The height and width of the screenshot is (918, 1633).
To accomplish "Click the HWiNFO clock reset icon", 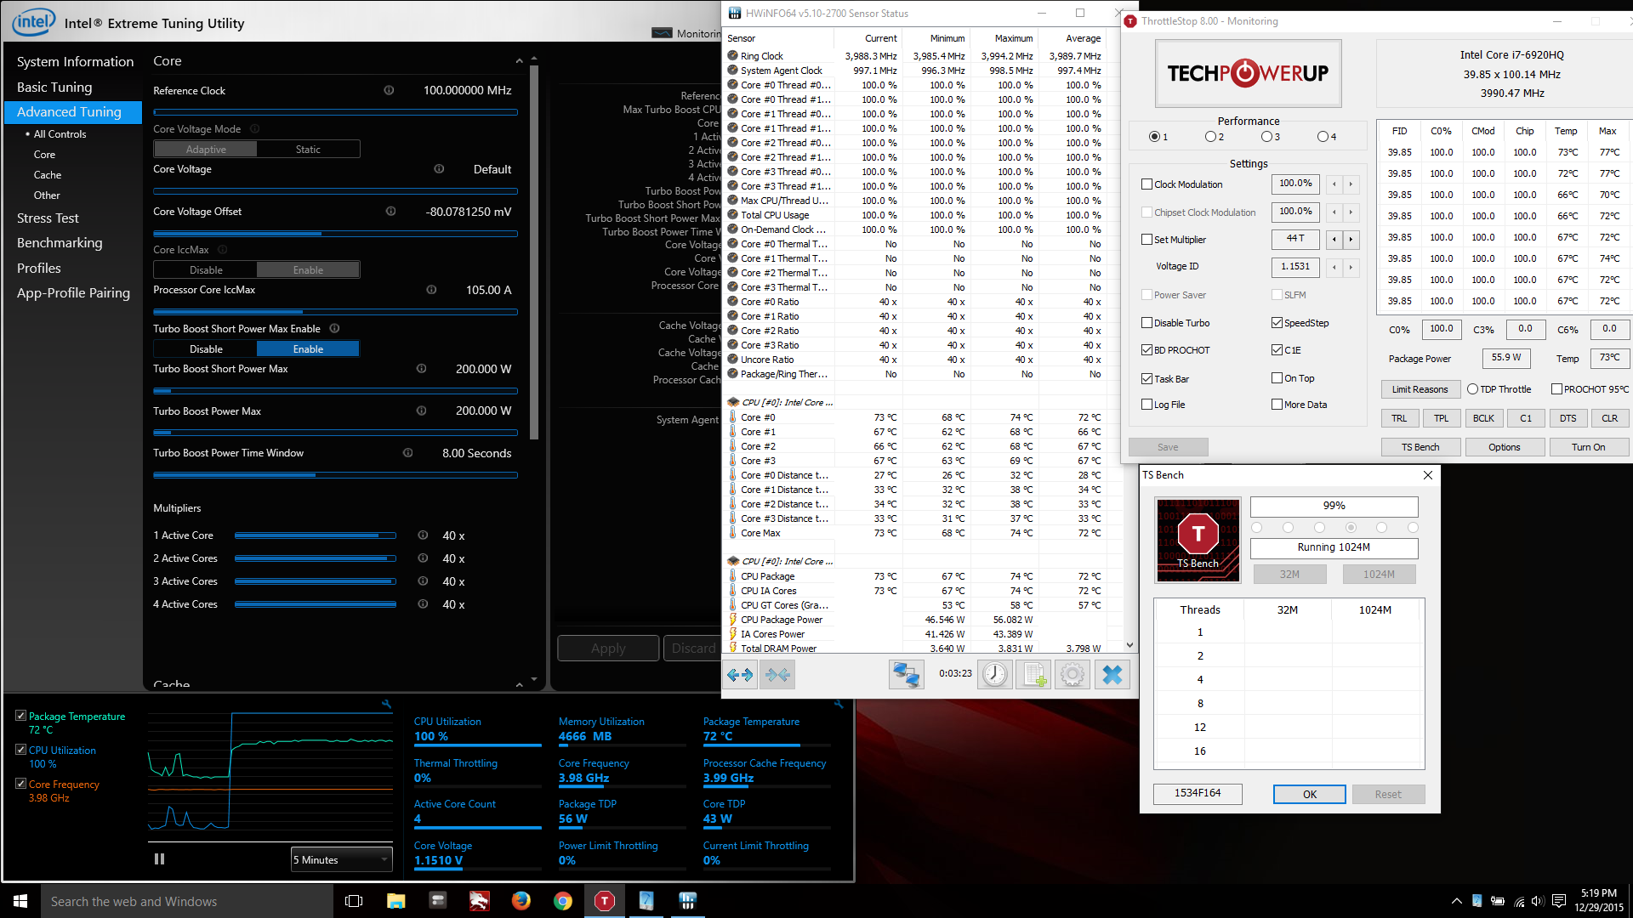I will (994, 675).
